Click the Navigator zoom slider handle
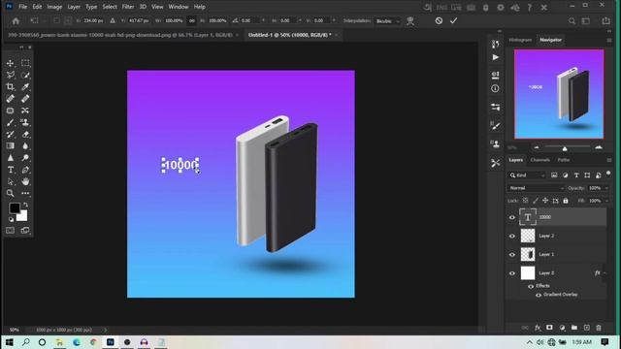 pos(565,148)
